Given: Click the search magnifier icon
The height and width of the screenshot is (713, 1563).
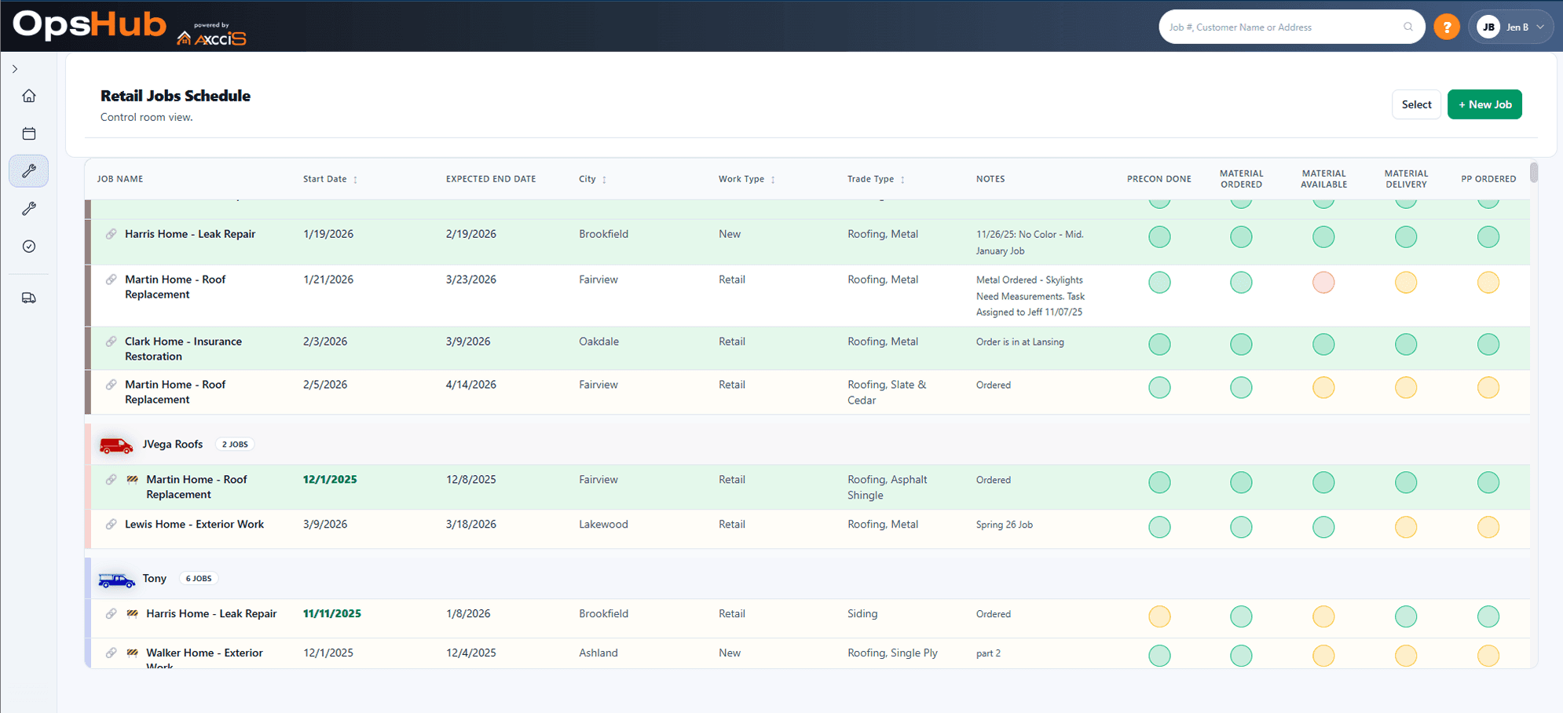Looking at the screenshot, I should [x=1407, y=26].
